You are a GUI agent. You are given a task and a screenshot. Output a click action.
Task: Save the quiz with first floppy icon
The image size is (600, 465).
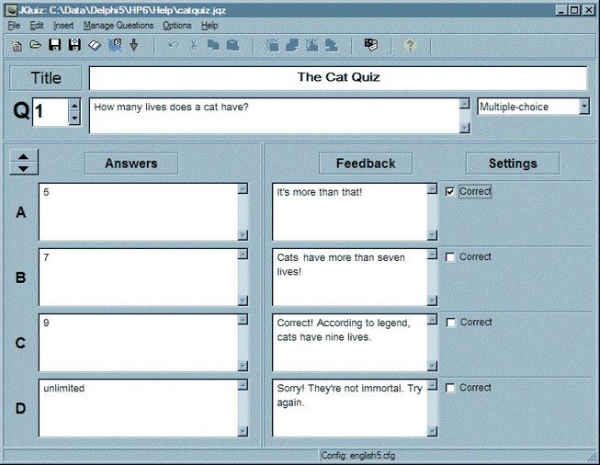pyautogui.click(x=55, y=45)
